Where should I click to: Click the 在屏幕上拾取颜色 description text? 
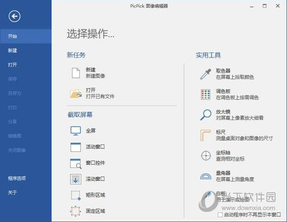click(x=235, y=77)
